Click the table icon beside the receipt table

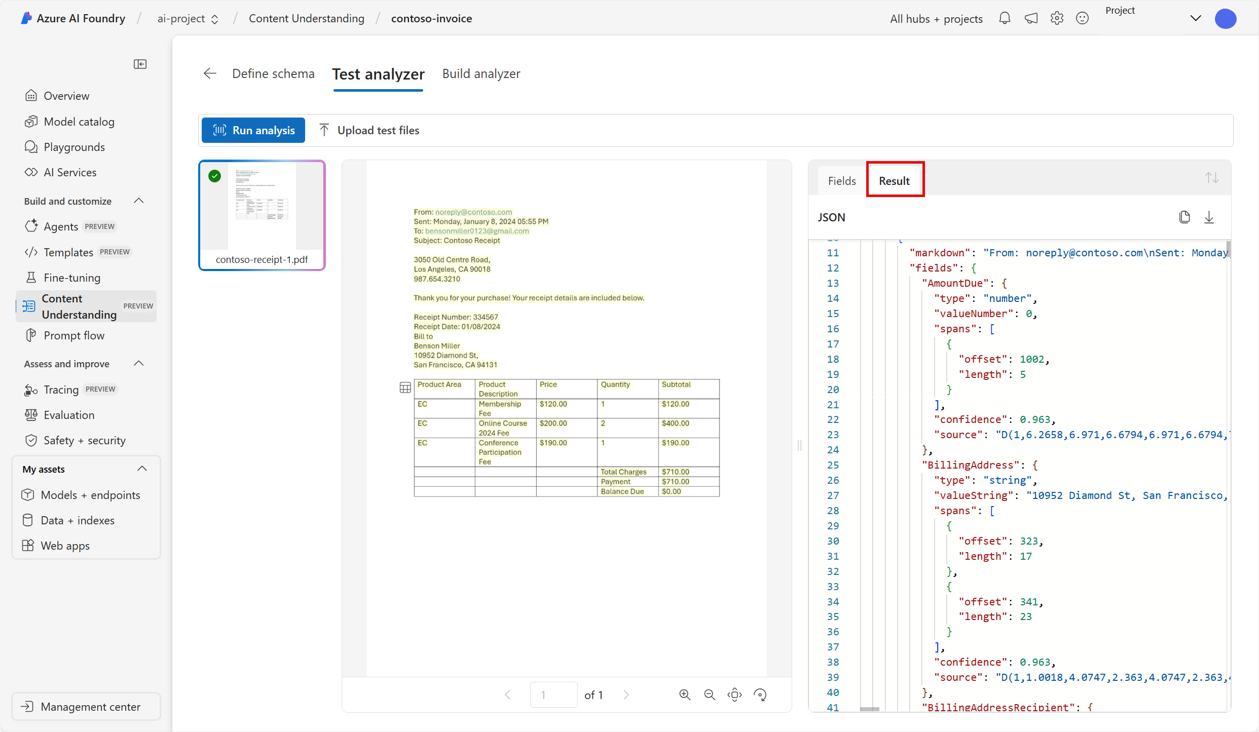point(405,388)
